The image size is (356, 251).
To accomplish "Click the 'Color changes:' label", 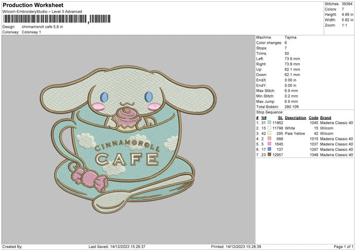I will (269, 43).
